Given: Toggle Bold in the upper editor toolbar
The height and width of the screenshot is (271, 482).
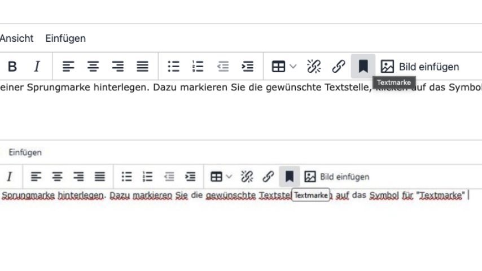Looking at the screenshot, I should (12, 67).
